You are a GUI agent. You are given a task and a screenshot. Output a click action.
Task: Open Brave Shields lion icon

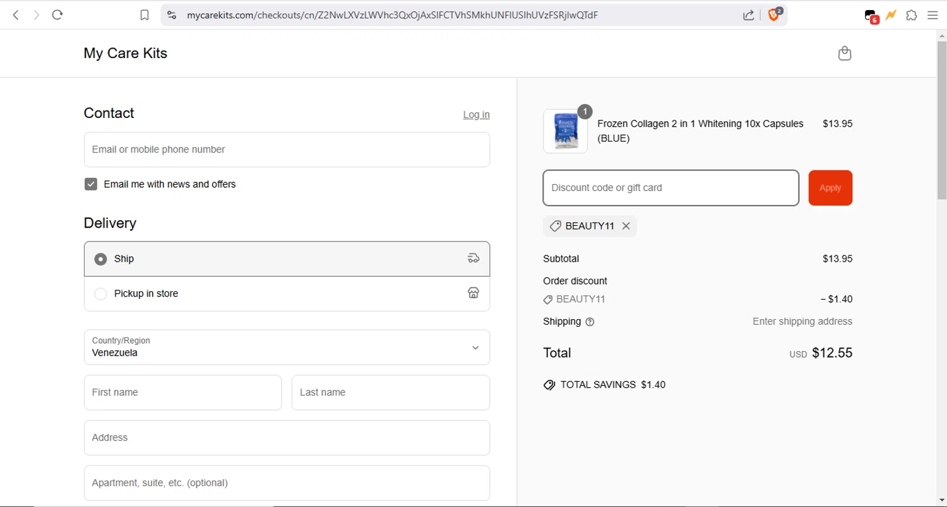775,15
